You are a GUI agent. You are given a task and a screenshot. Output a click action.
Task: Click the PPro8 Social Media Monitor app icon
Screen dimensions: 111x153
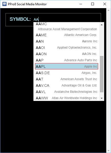click(x=4, y=4)
